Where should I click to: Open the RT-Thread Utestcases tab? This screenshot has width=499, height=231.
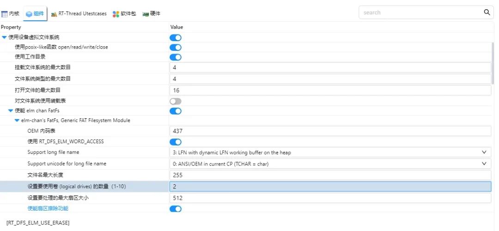79,14
